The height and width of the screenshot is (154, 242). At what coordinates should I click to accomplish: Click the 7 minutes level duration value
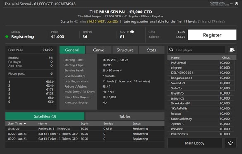tap(109, 76)
